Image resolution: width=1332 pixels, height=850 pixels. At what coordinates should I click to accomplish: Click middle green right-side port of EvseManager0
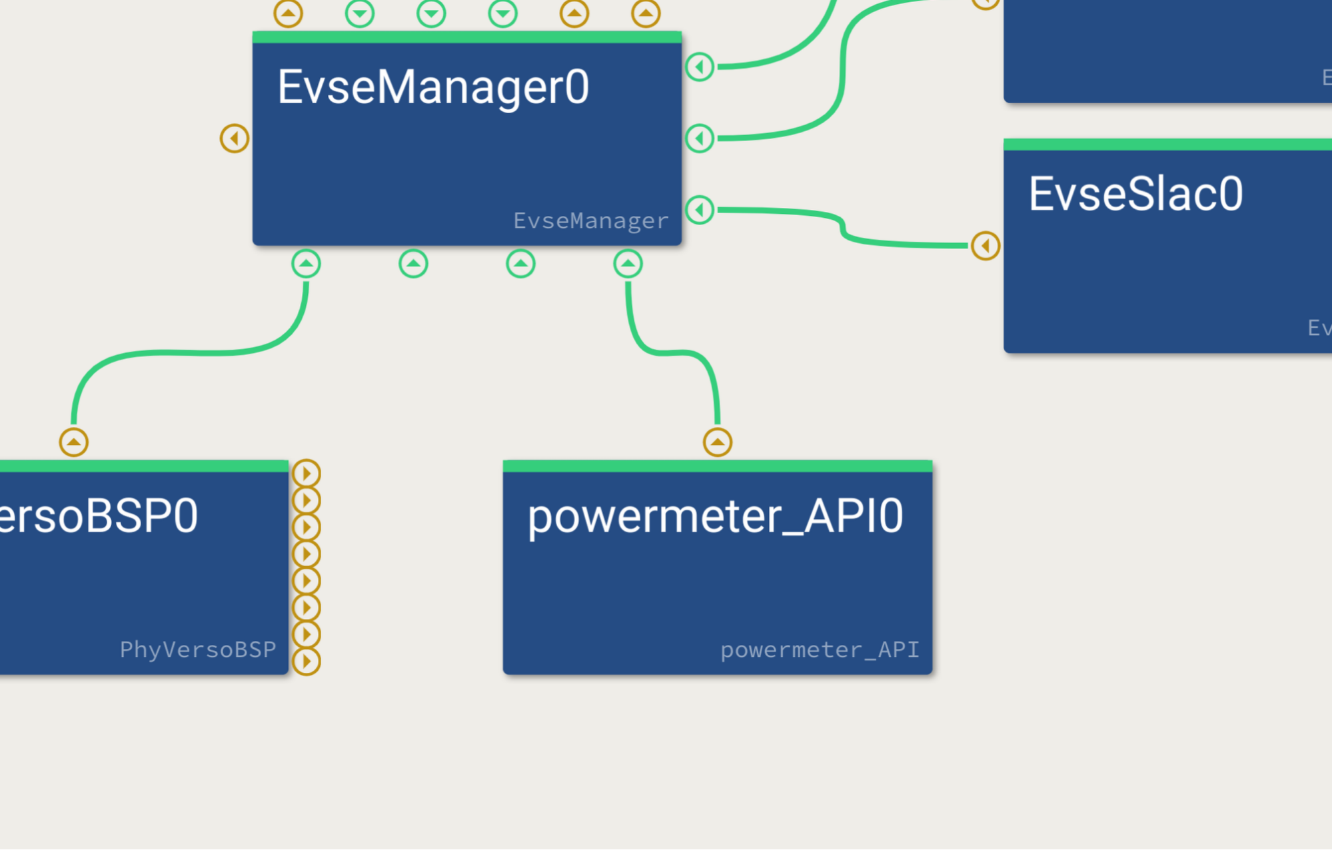click(700, 139)
